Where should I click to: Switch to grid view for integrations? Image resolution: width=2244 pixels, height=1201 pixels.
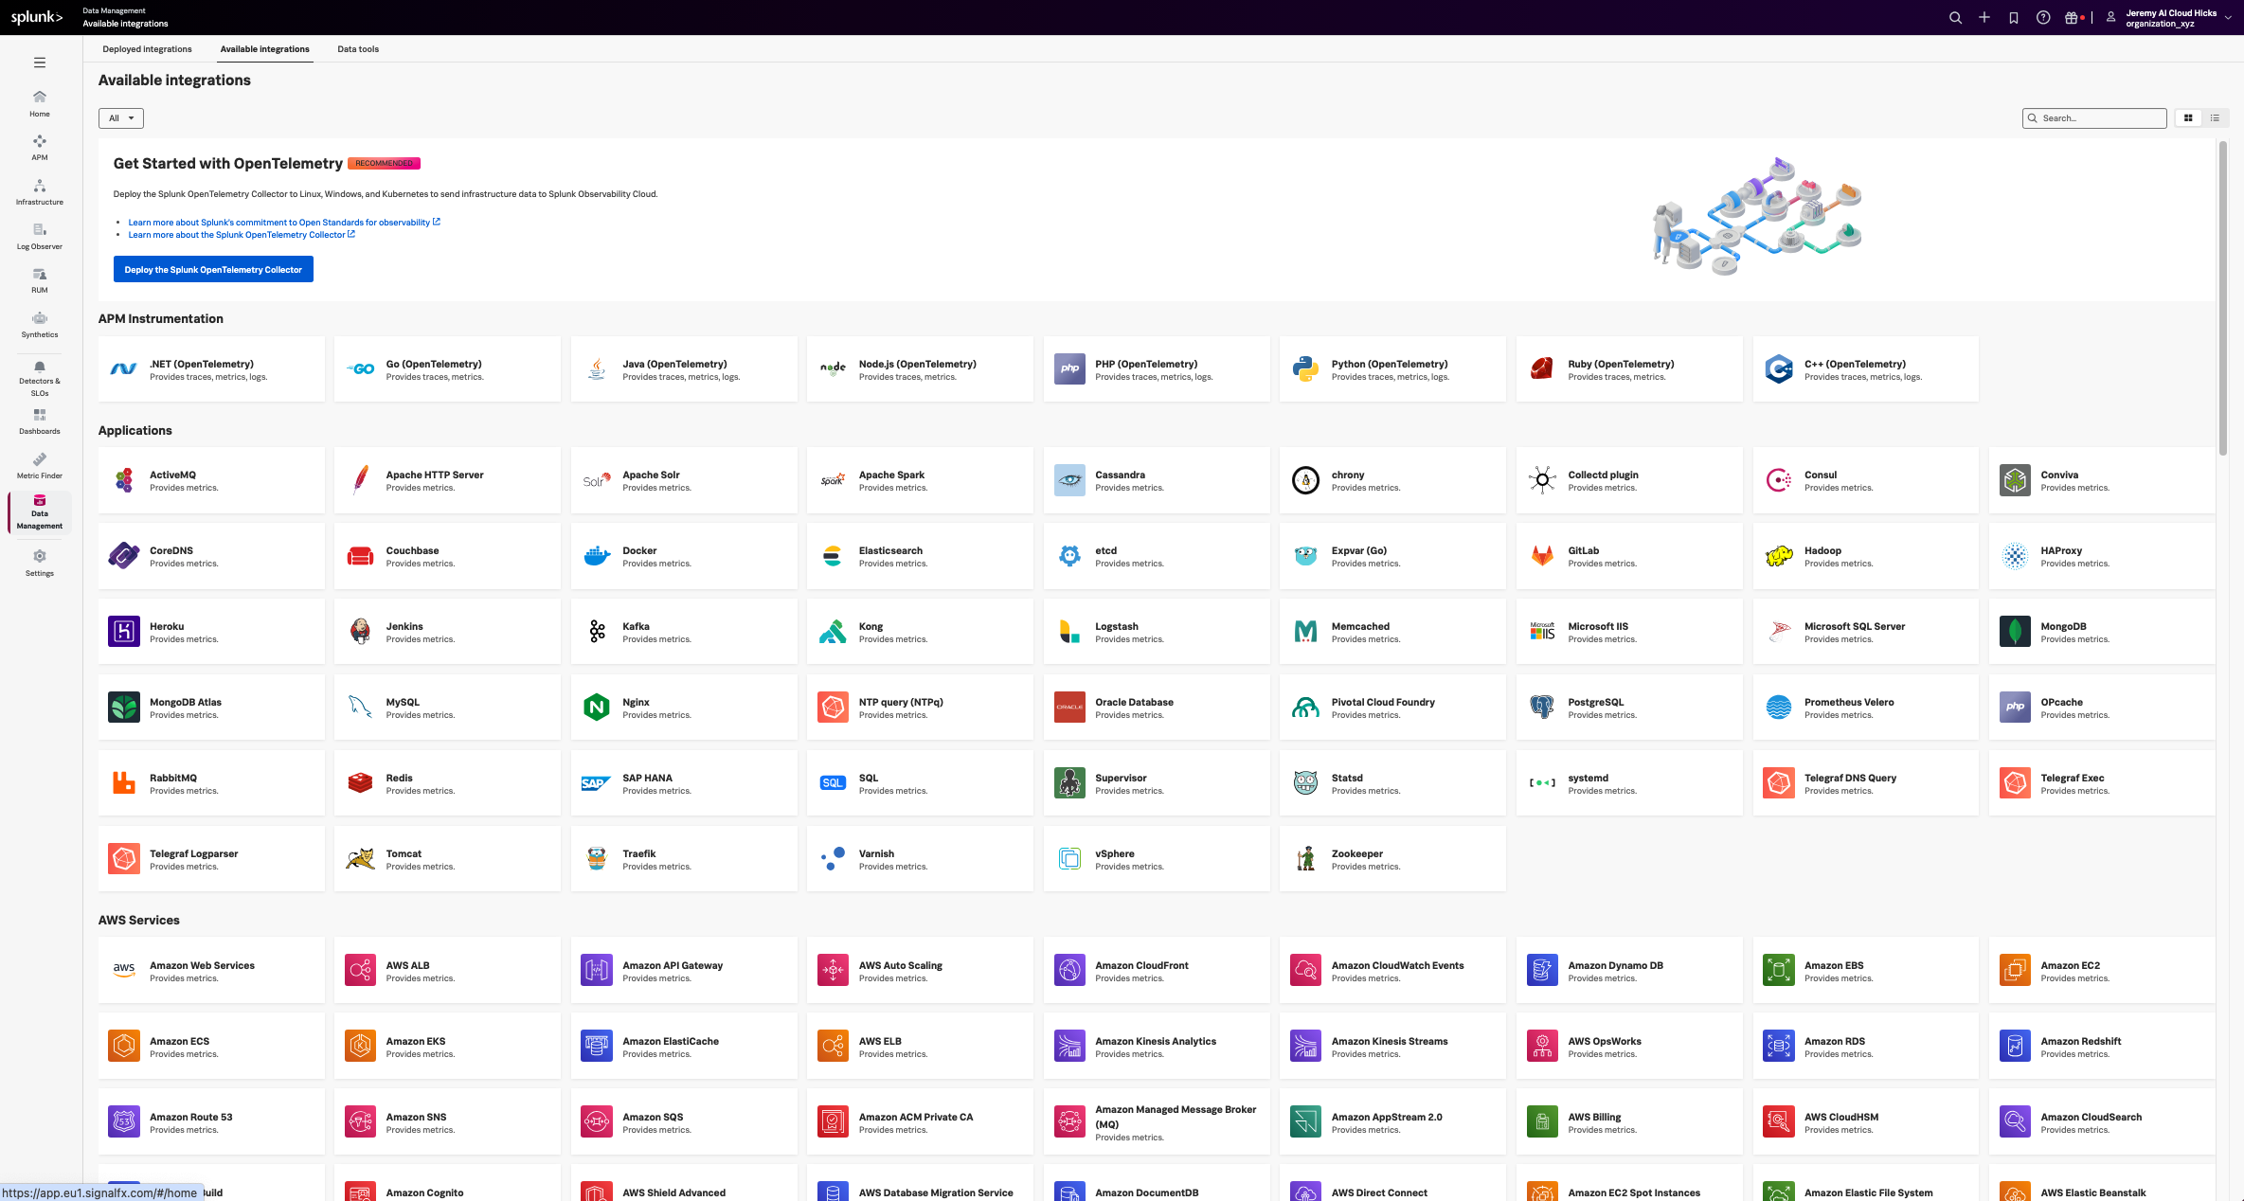click(x=2188, y=117)
